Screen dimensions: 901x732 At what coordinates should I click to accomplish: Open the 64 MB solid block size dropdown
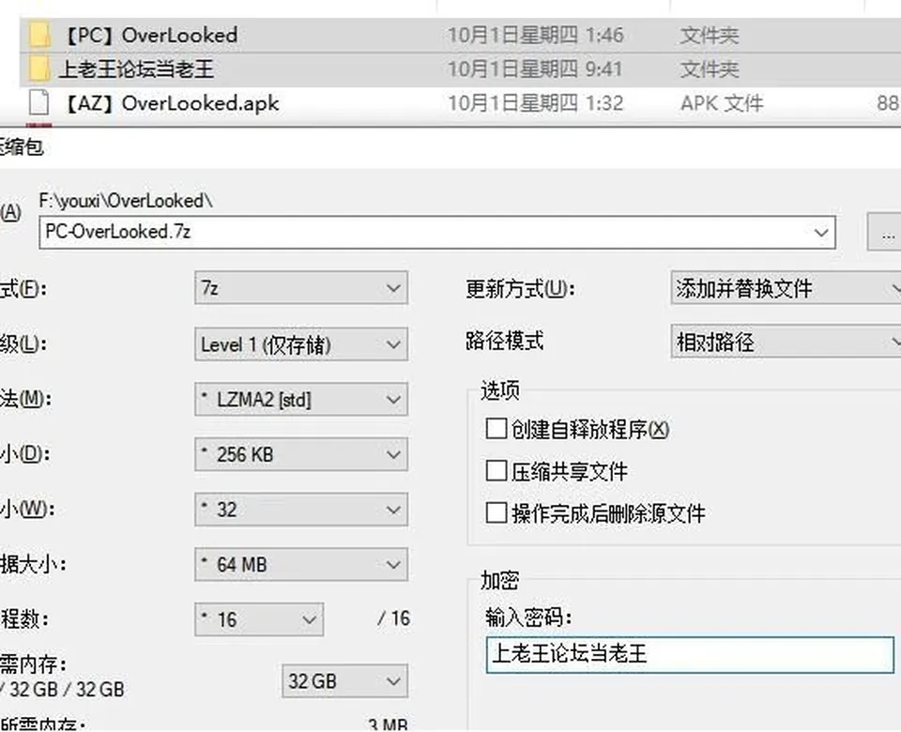click(301, 564)
